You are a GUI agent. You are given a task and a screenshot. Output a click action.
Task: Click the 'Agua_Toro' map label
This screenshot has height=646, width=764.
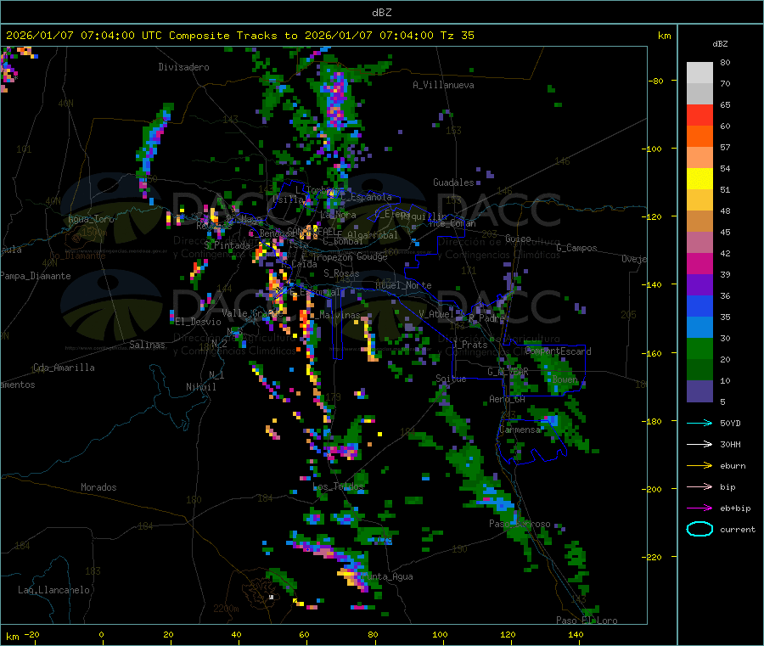[x=91, y=219]
